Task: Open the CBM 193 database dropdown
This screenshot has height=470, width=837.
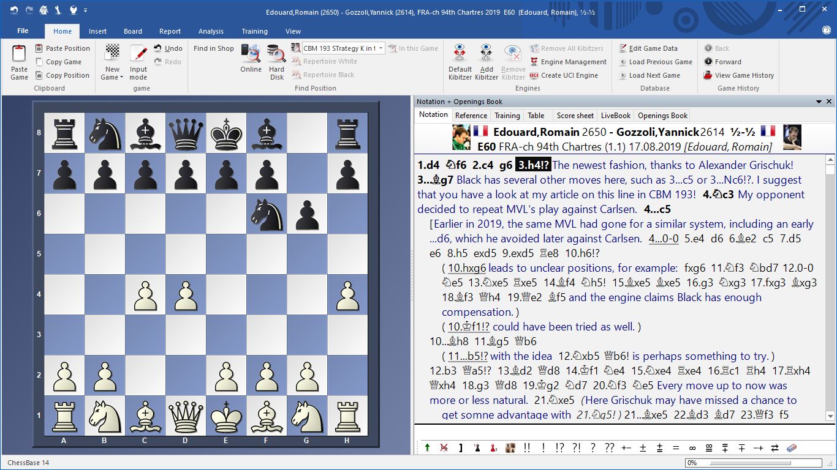Action: (x=381, y=48)
